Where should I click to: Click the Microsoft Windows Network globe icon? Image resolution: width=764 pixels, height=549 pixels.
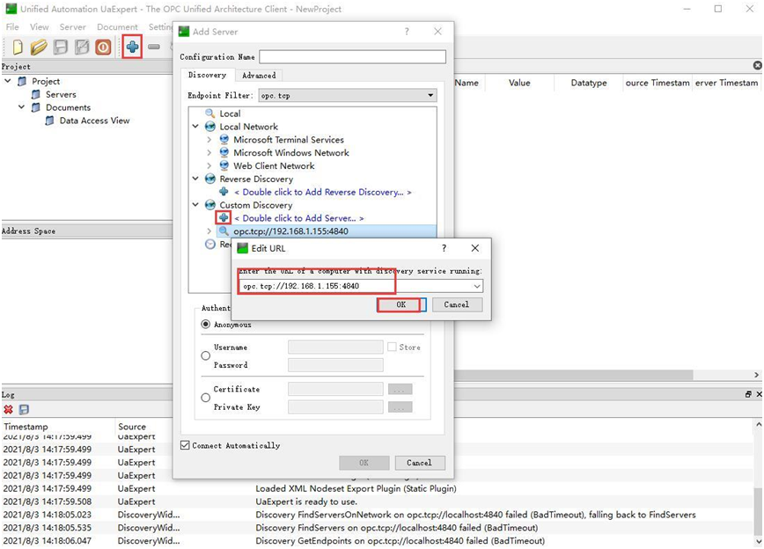coord(224,152)
